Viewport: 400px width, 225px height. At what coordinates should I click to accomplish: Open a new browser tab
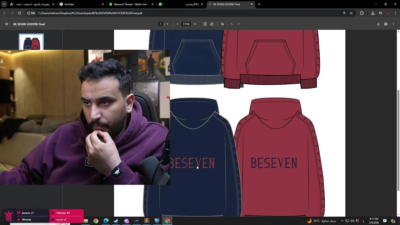coord(259,4)
